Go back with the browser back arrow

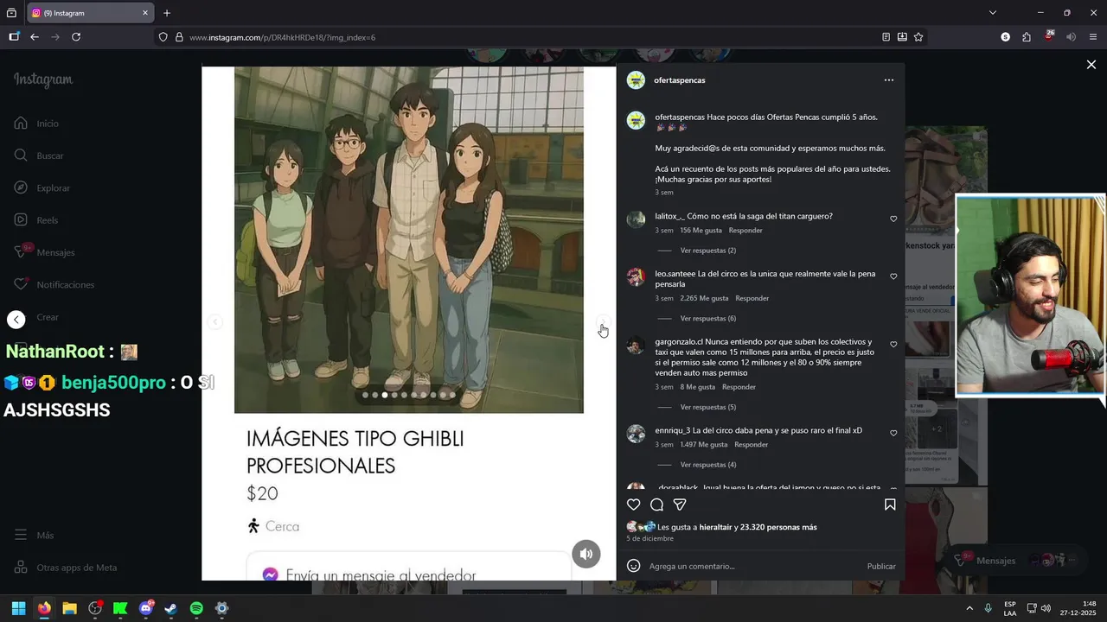point(35,37)
